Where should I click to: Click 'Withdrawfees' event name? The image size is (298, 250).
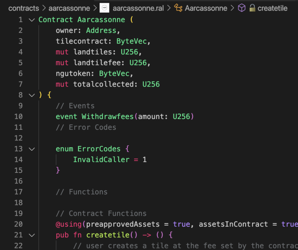[108, 117]
